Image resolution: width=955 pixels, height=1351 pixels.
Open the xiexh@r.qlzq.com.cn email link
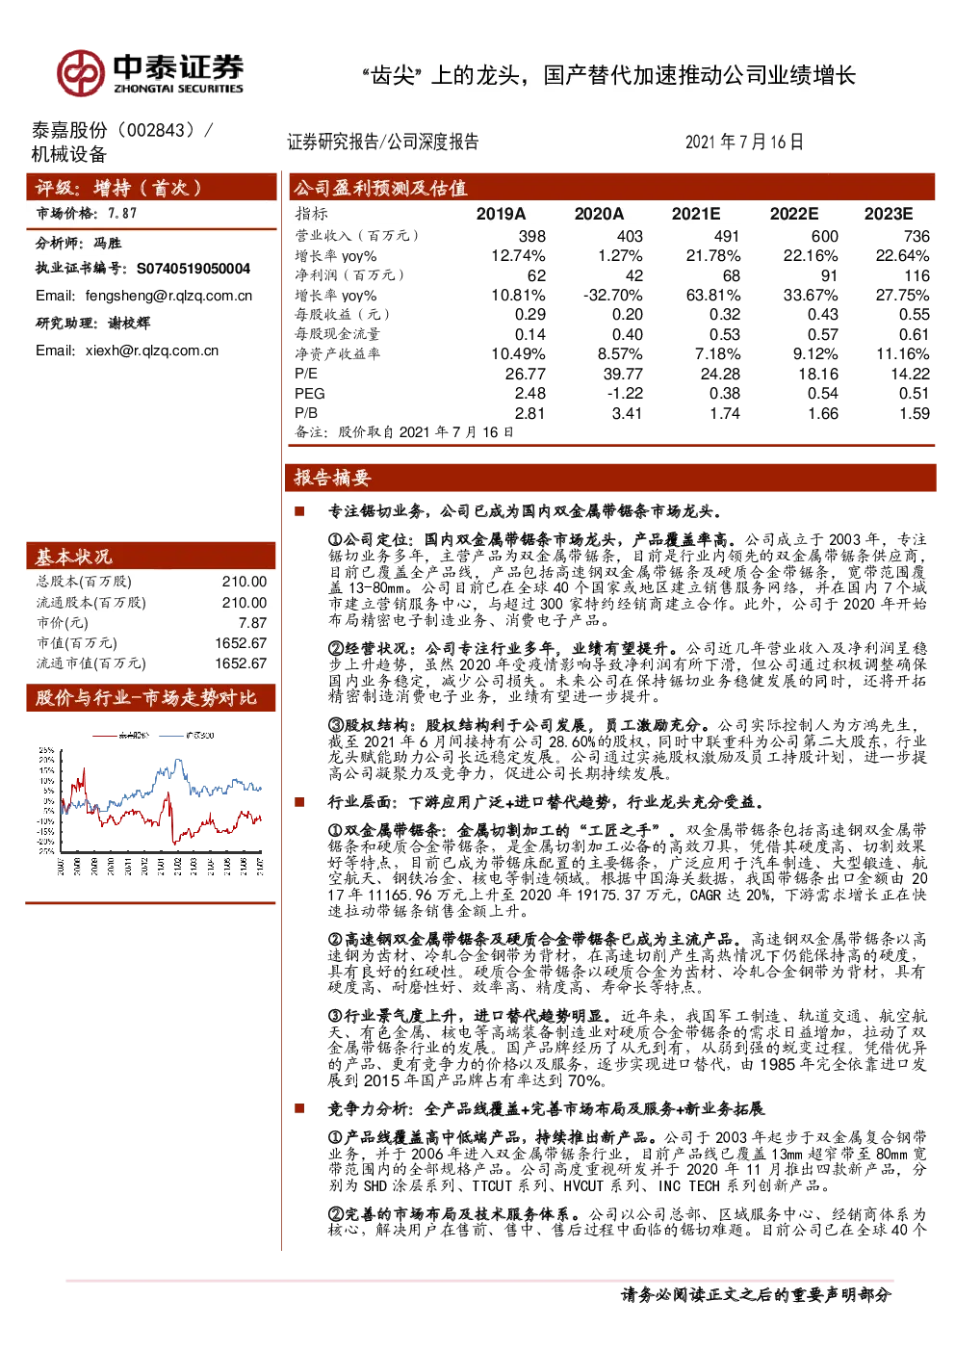click(152, 351)
